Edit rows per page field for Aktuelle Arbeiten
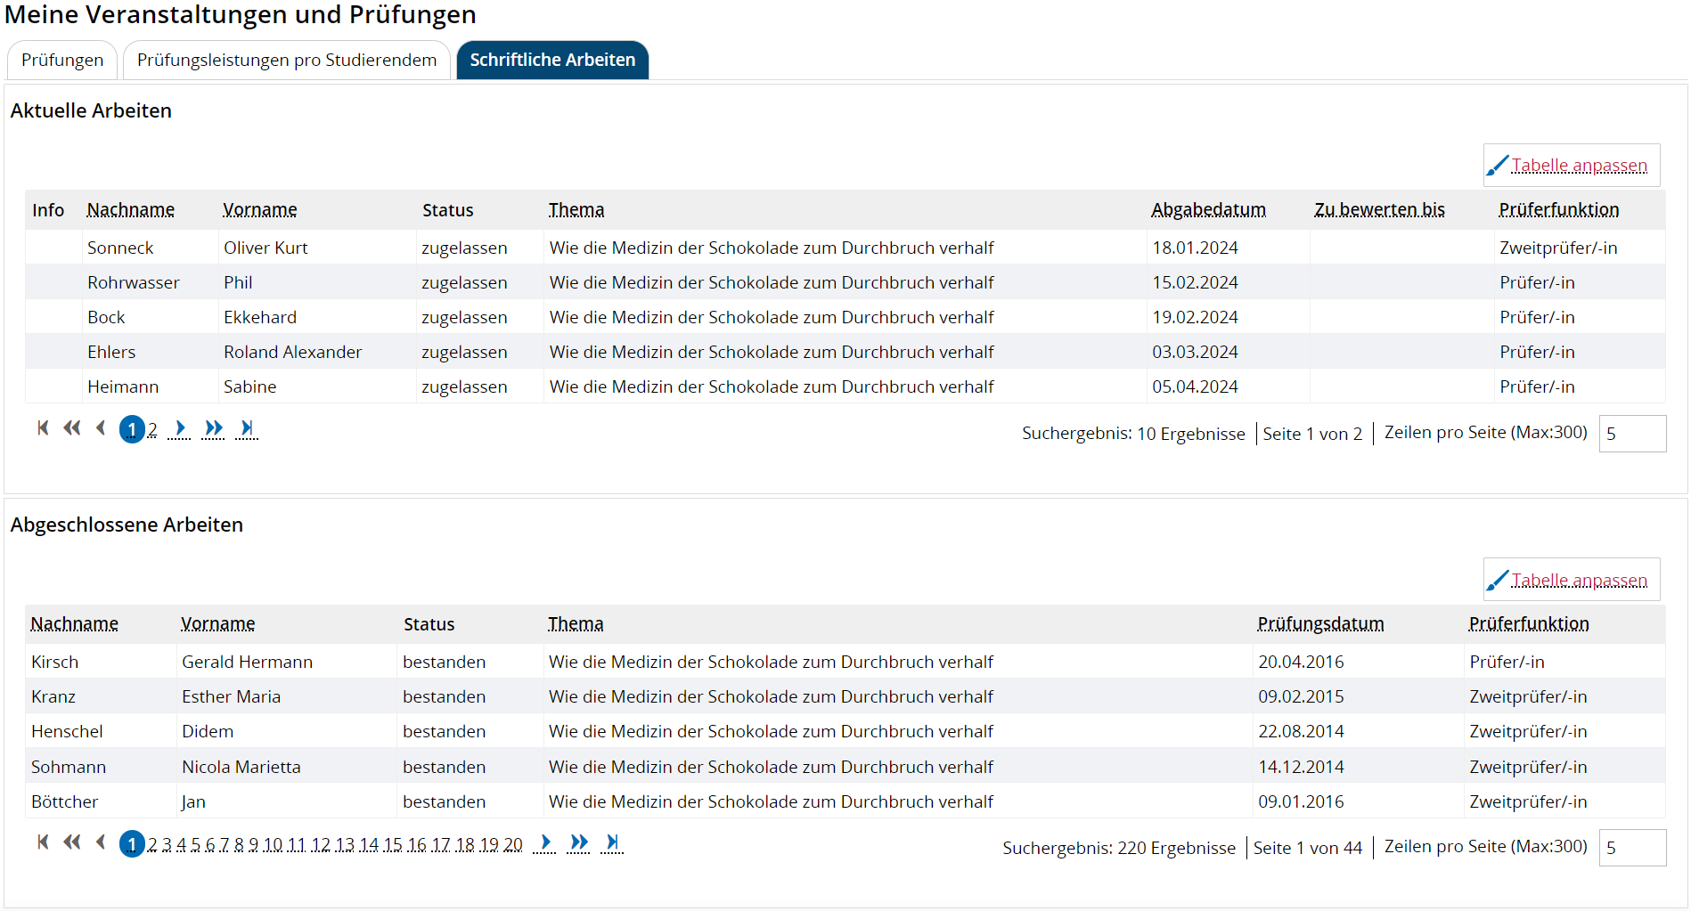1691x911 pixels. coord(1632,434)
